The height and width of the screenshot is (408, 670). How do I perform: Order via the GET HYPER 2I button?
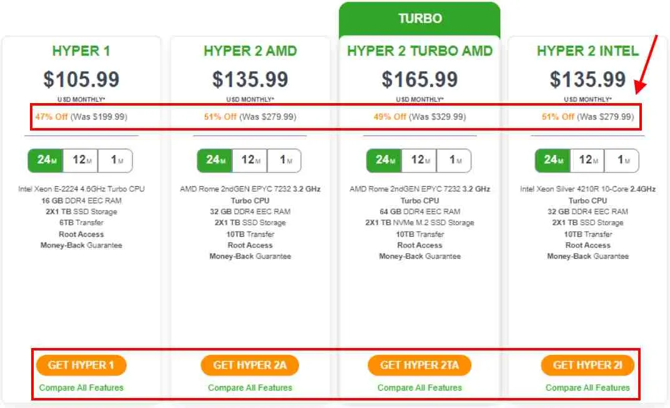588,366
